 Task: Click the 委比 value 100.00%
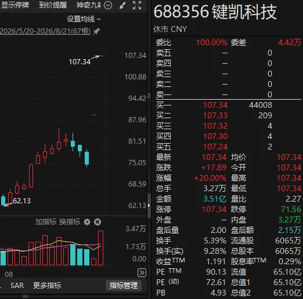(x=212, y=42)
